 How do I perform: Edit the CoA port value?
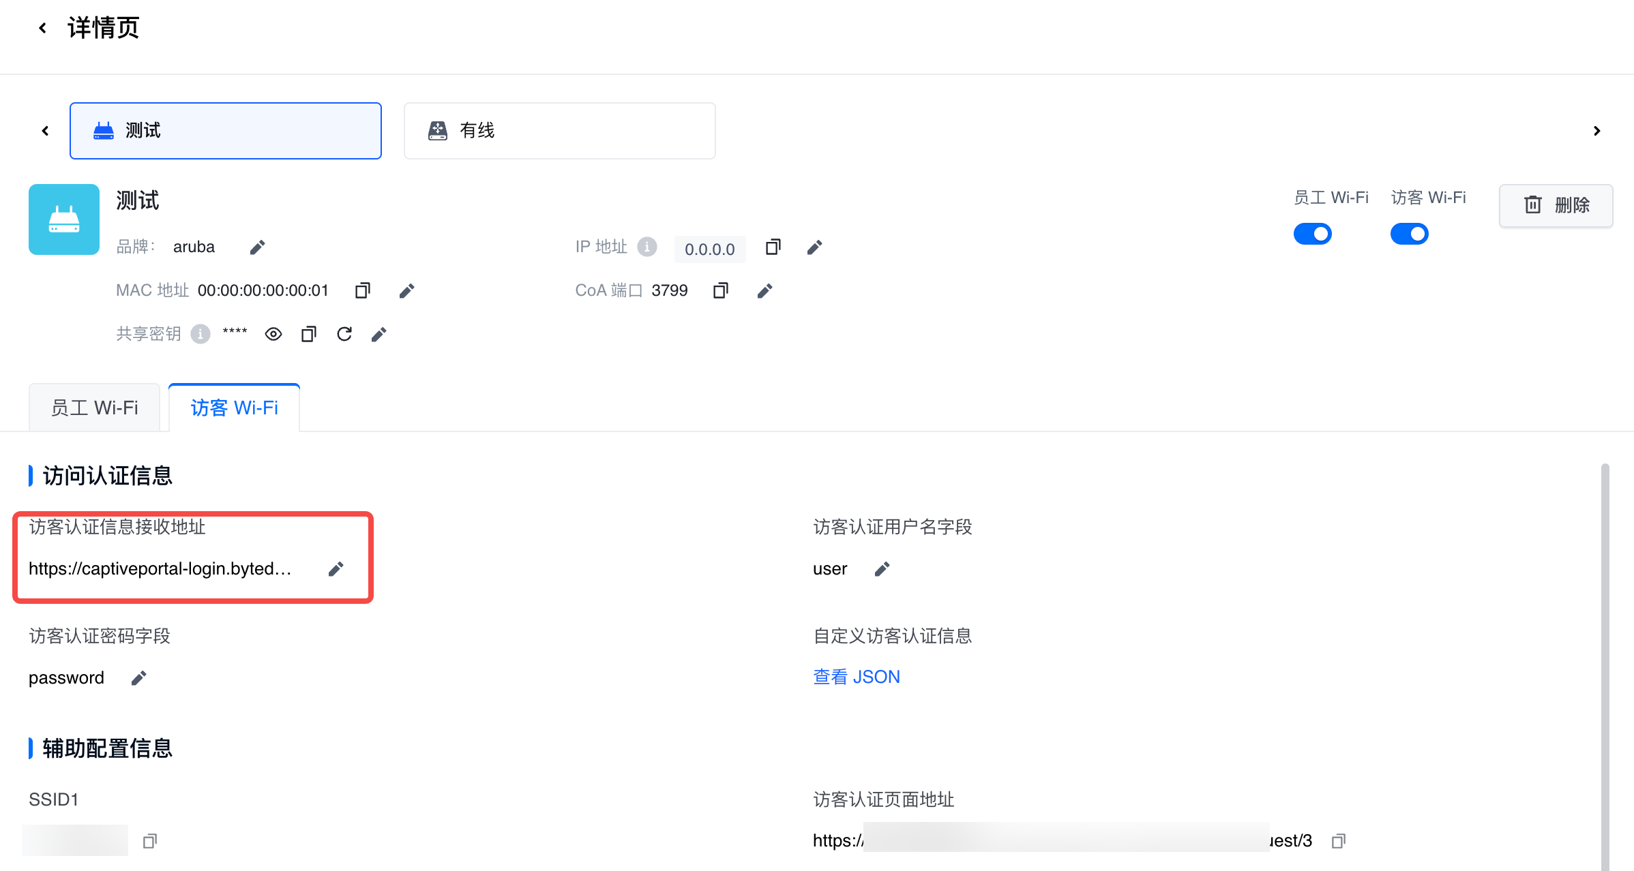[x=764, y=290]
